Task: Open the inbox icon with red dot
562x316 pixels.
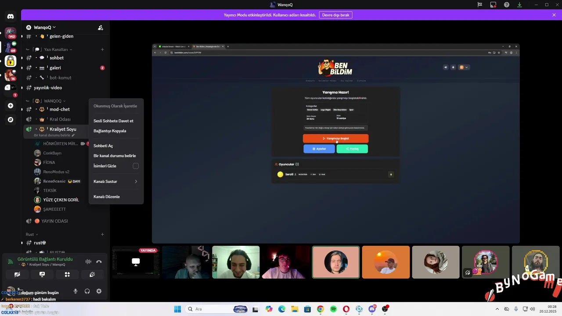Action: point(493,5)
